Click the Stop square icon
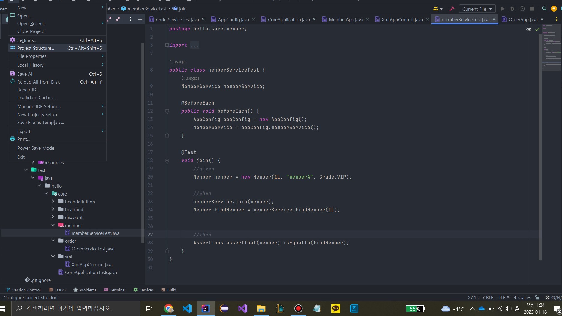 [x=532, y=9]
